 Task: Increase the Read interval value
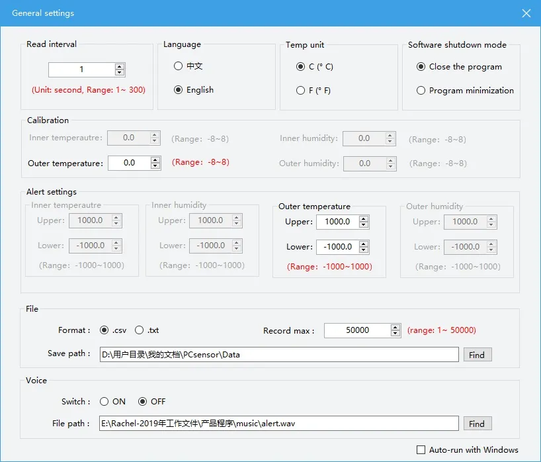120,67
